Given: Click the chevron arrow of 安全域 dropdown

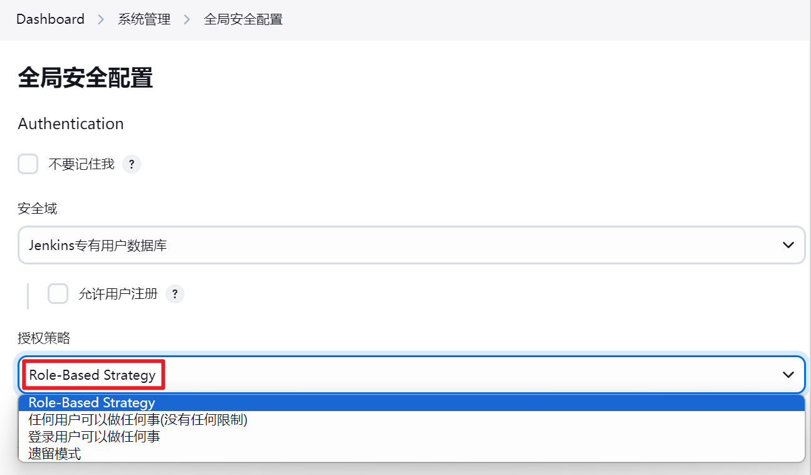Looking at the screenshot, I should click(788, 245).
